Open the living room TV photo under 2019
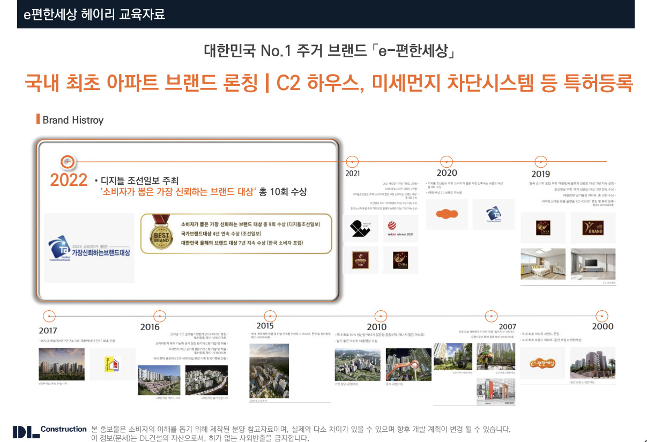The image size is (647, 442). tap(593, 264)
